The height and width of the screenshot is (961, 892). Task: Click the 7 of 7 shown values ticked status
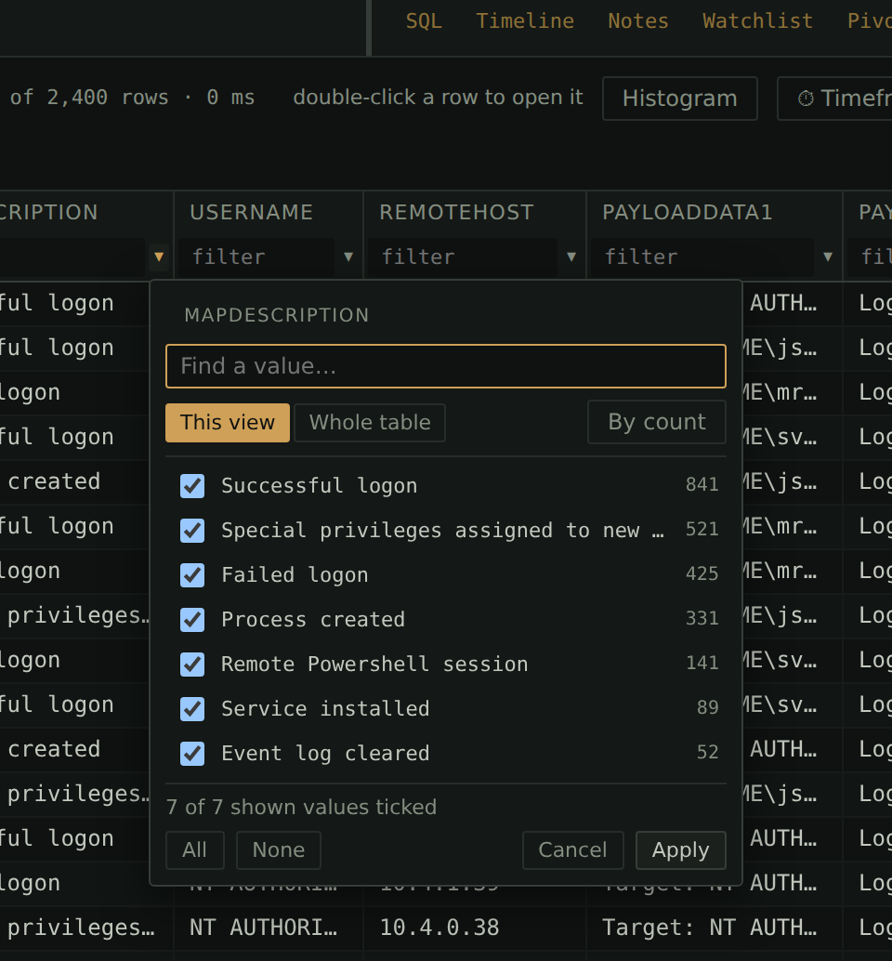[301, 807]
